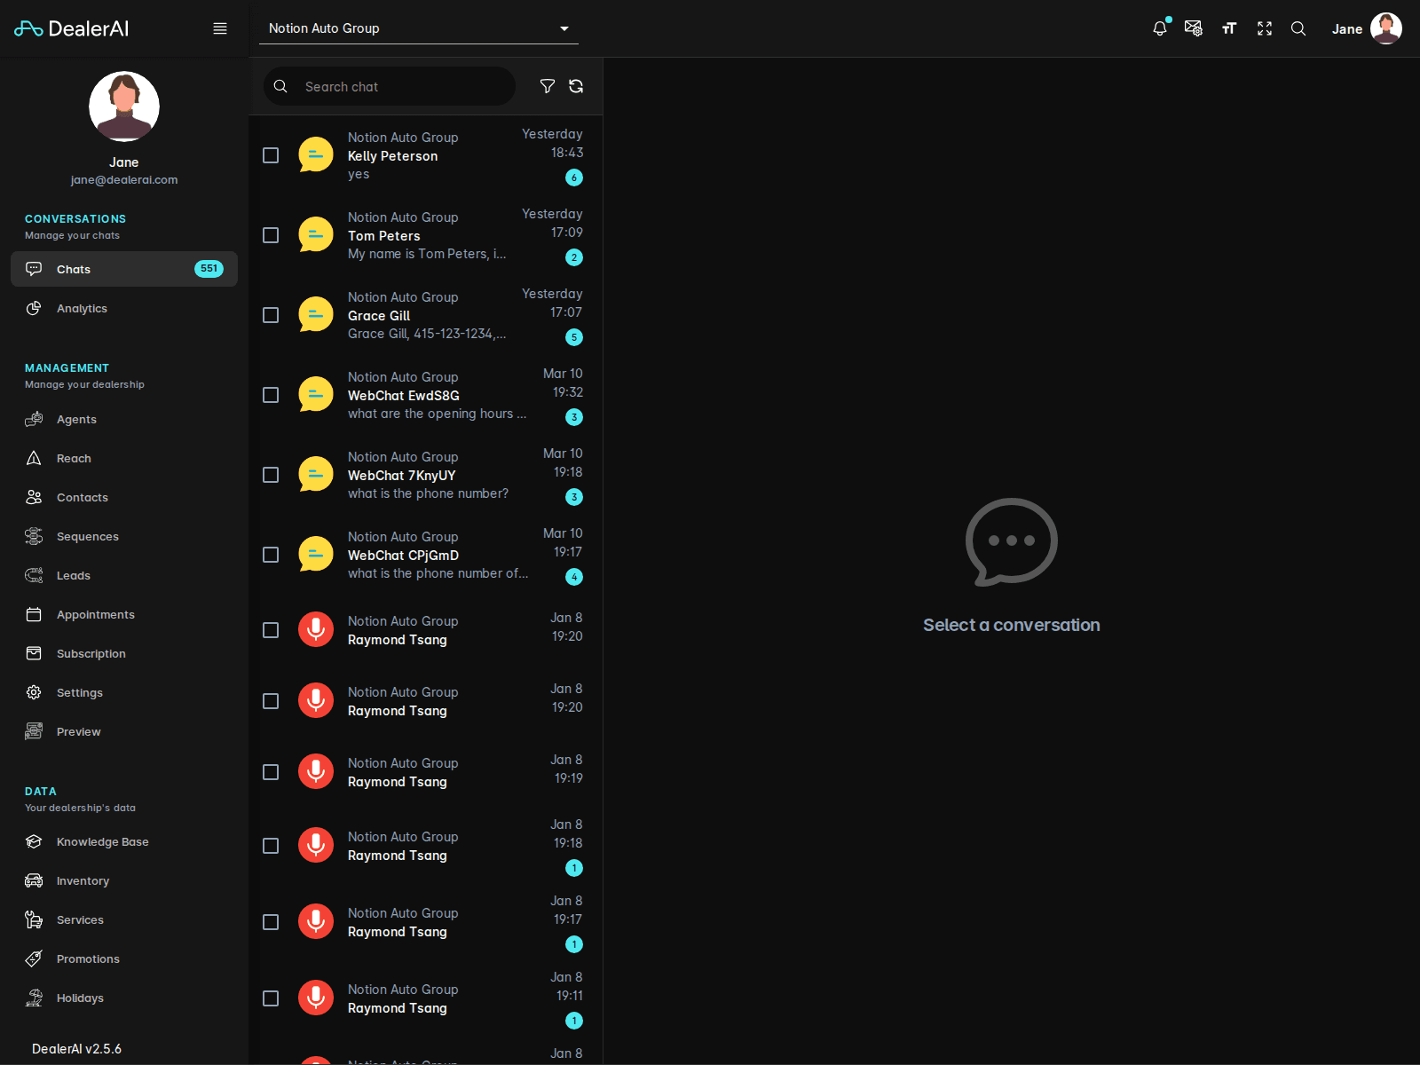Tick the checkbox for Tom Peters chat
Viewport: 1420px width, 1065px height.
[271, 235]
